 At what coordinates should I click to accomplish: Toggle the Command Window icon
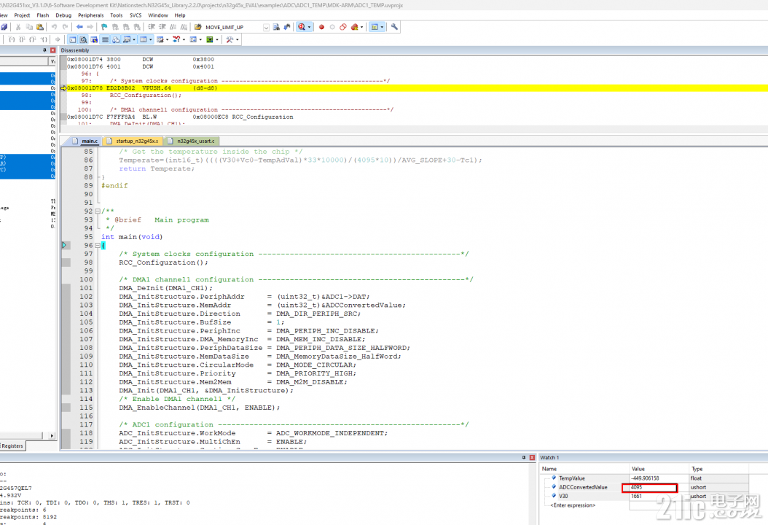coord(72,39)
